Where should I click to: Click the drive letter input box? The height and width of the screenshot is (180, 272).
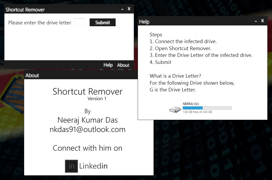[x=79, y=22]
